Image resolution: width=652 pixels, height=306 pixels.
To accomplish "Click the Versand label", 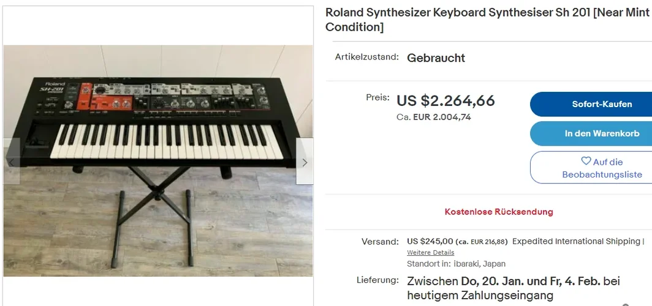I will pos(380,242).
